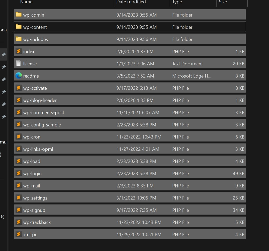Sort the list by Size column
The width and height of the screenshot is (269, 251).
[x=223, y=2]
